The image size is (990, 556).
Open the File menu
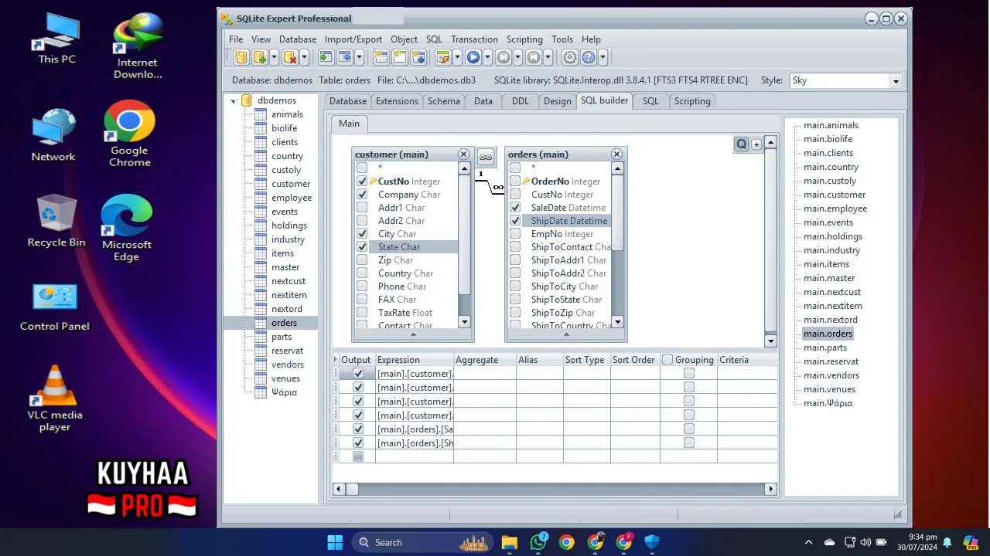(236, 39)
